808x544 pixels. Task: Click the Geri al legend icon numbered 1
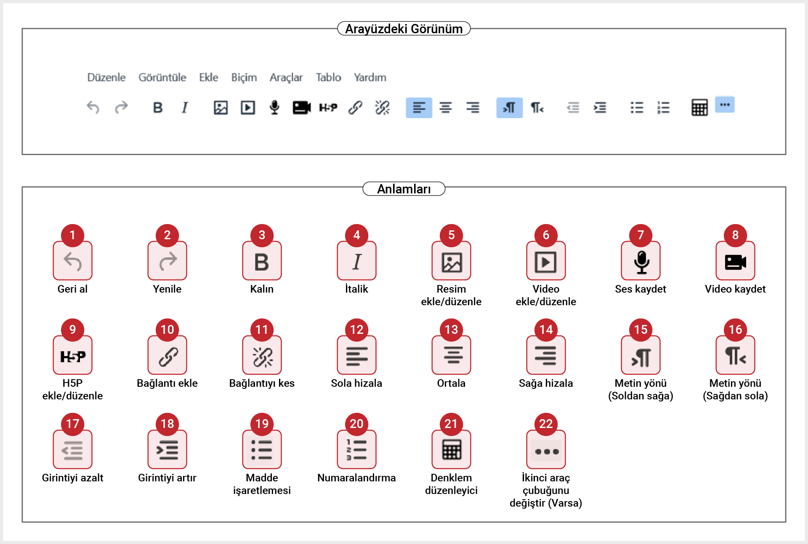tap(72, 261)
